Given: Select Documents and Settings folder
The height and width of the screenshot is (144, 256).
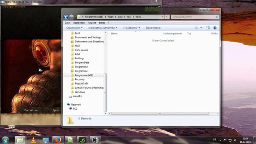Looking at the screenshot, I should (x=88, y=37).
